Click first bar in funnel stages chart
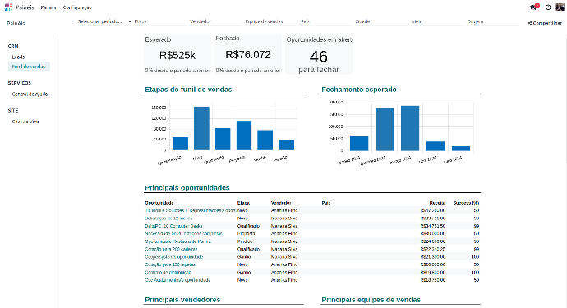The height and width of the screenshot is (308, 567). click(x=180, y=144)
